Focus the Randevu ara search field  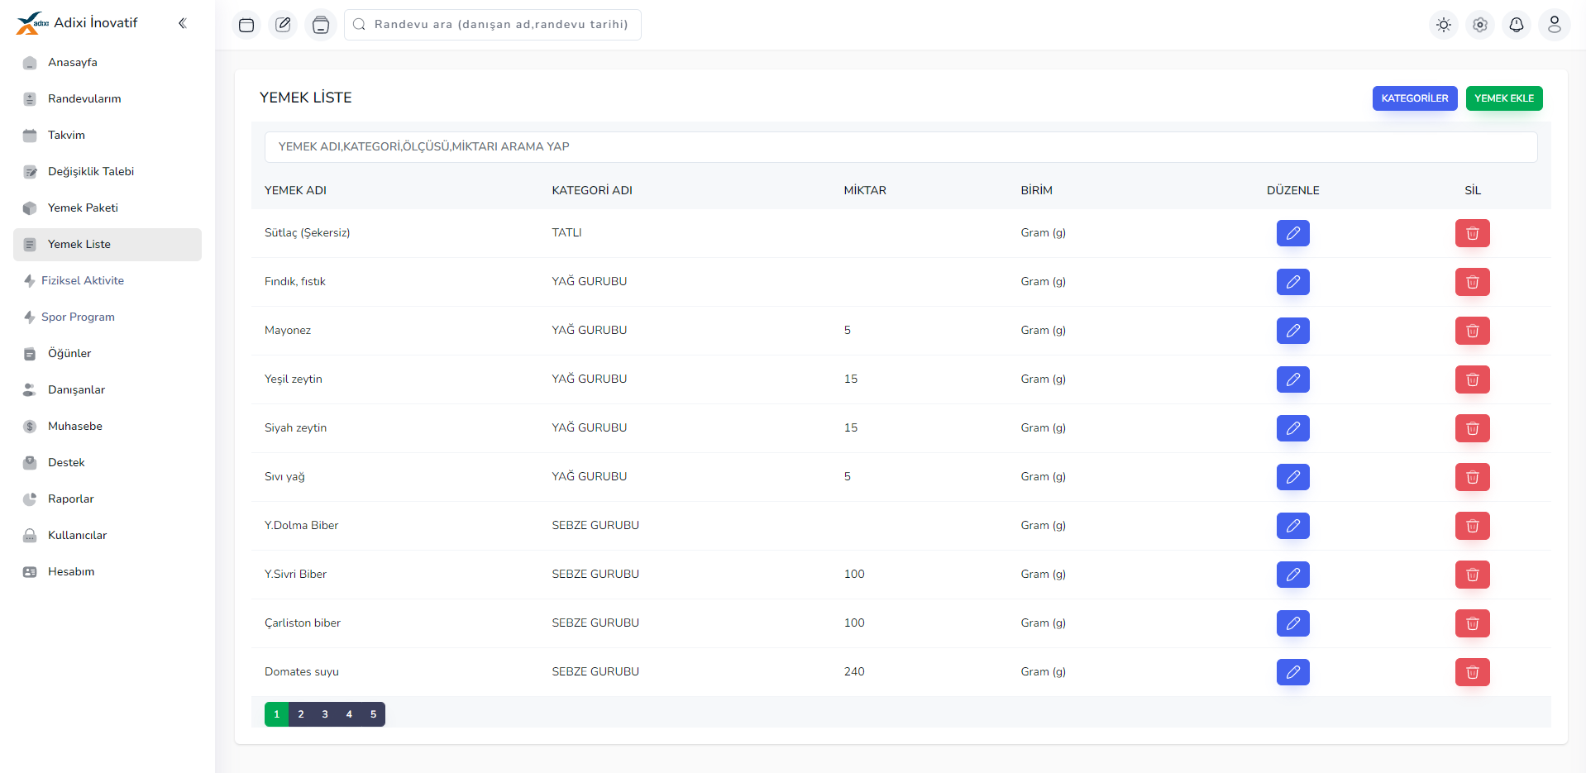pos(493,25)
